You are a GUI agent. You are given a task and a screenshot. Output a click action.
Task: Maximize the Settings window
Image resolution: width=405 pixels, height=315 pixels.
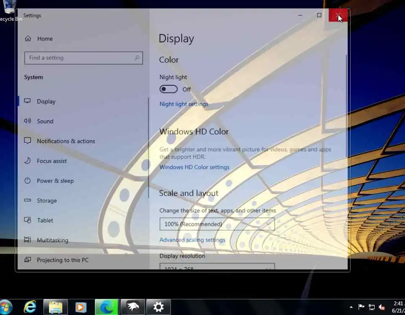click(319, 15)
